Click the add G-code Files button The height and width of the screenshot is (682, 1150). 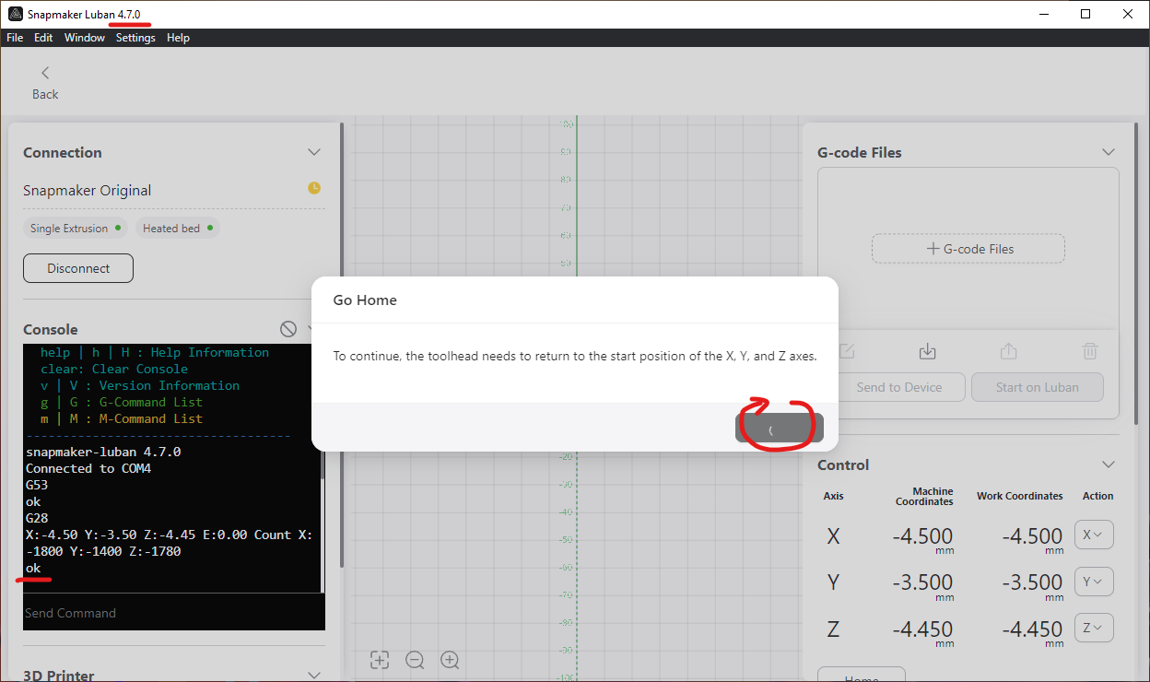pyautogui.click(x=968, y=249)
